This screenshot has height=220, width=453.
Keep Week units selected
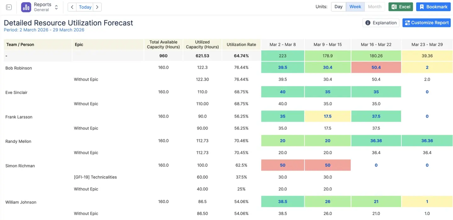(355, 6)
